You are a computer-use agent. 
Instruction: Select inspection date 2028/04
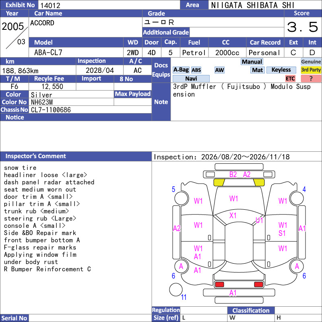99,70
